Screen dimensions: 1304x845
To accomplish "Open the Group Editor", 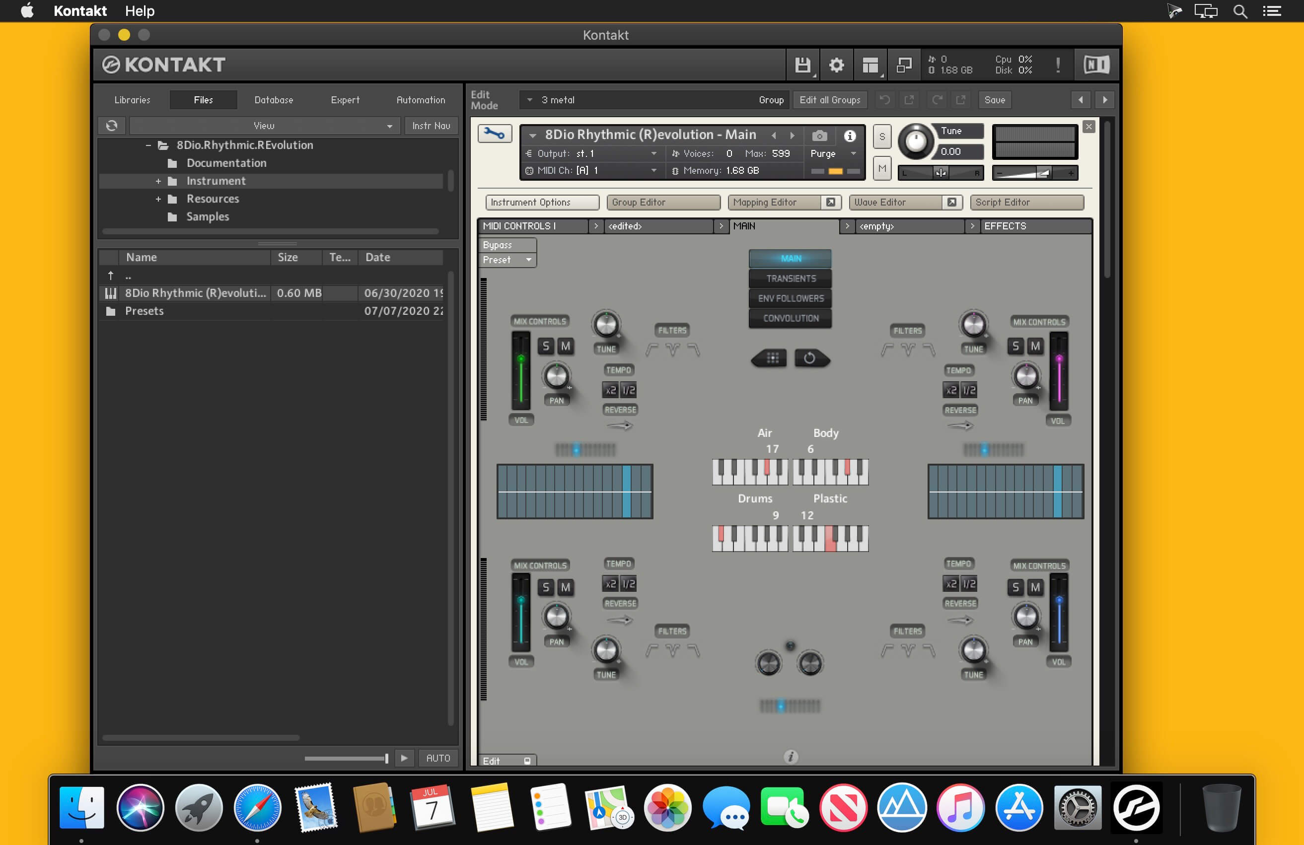I will (663, 203).
